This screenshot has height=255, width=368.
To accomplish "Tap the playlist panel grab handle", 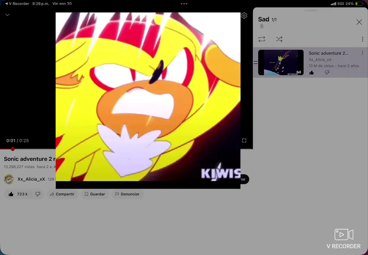I will (x=310, y=11).
